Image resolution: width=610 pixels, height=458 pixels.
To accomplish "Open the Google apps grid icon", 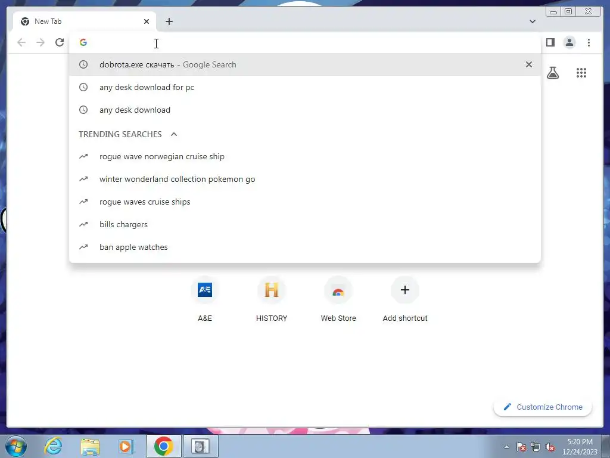I will (581, 73).
